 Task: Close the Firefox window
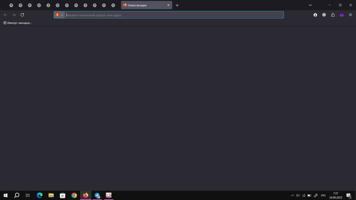click(351, 5)
